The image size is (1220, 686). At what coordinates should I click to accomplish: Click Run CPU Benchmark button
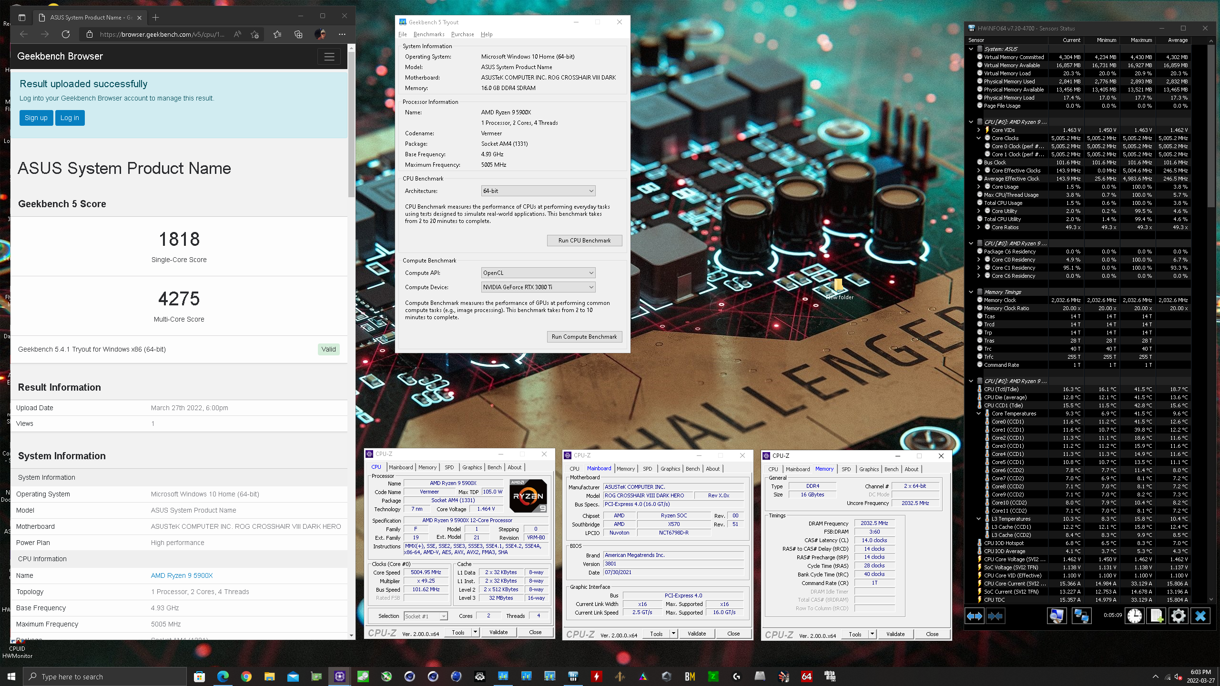point(584,241)
